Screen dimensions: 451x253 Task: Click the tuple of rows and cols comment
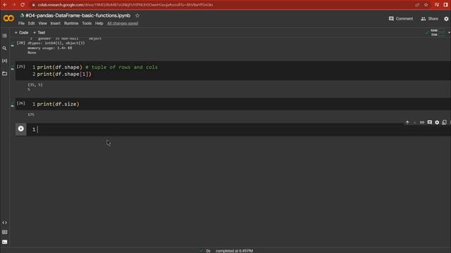(122, 67)
